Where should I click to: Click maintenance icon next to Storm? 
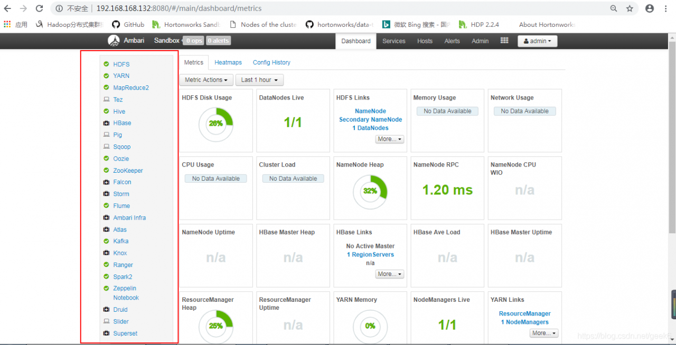106,194
